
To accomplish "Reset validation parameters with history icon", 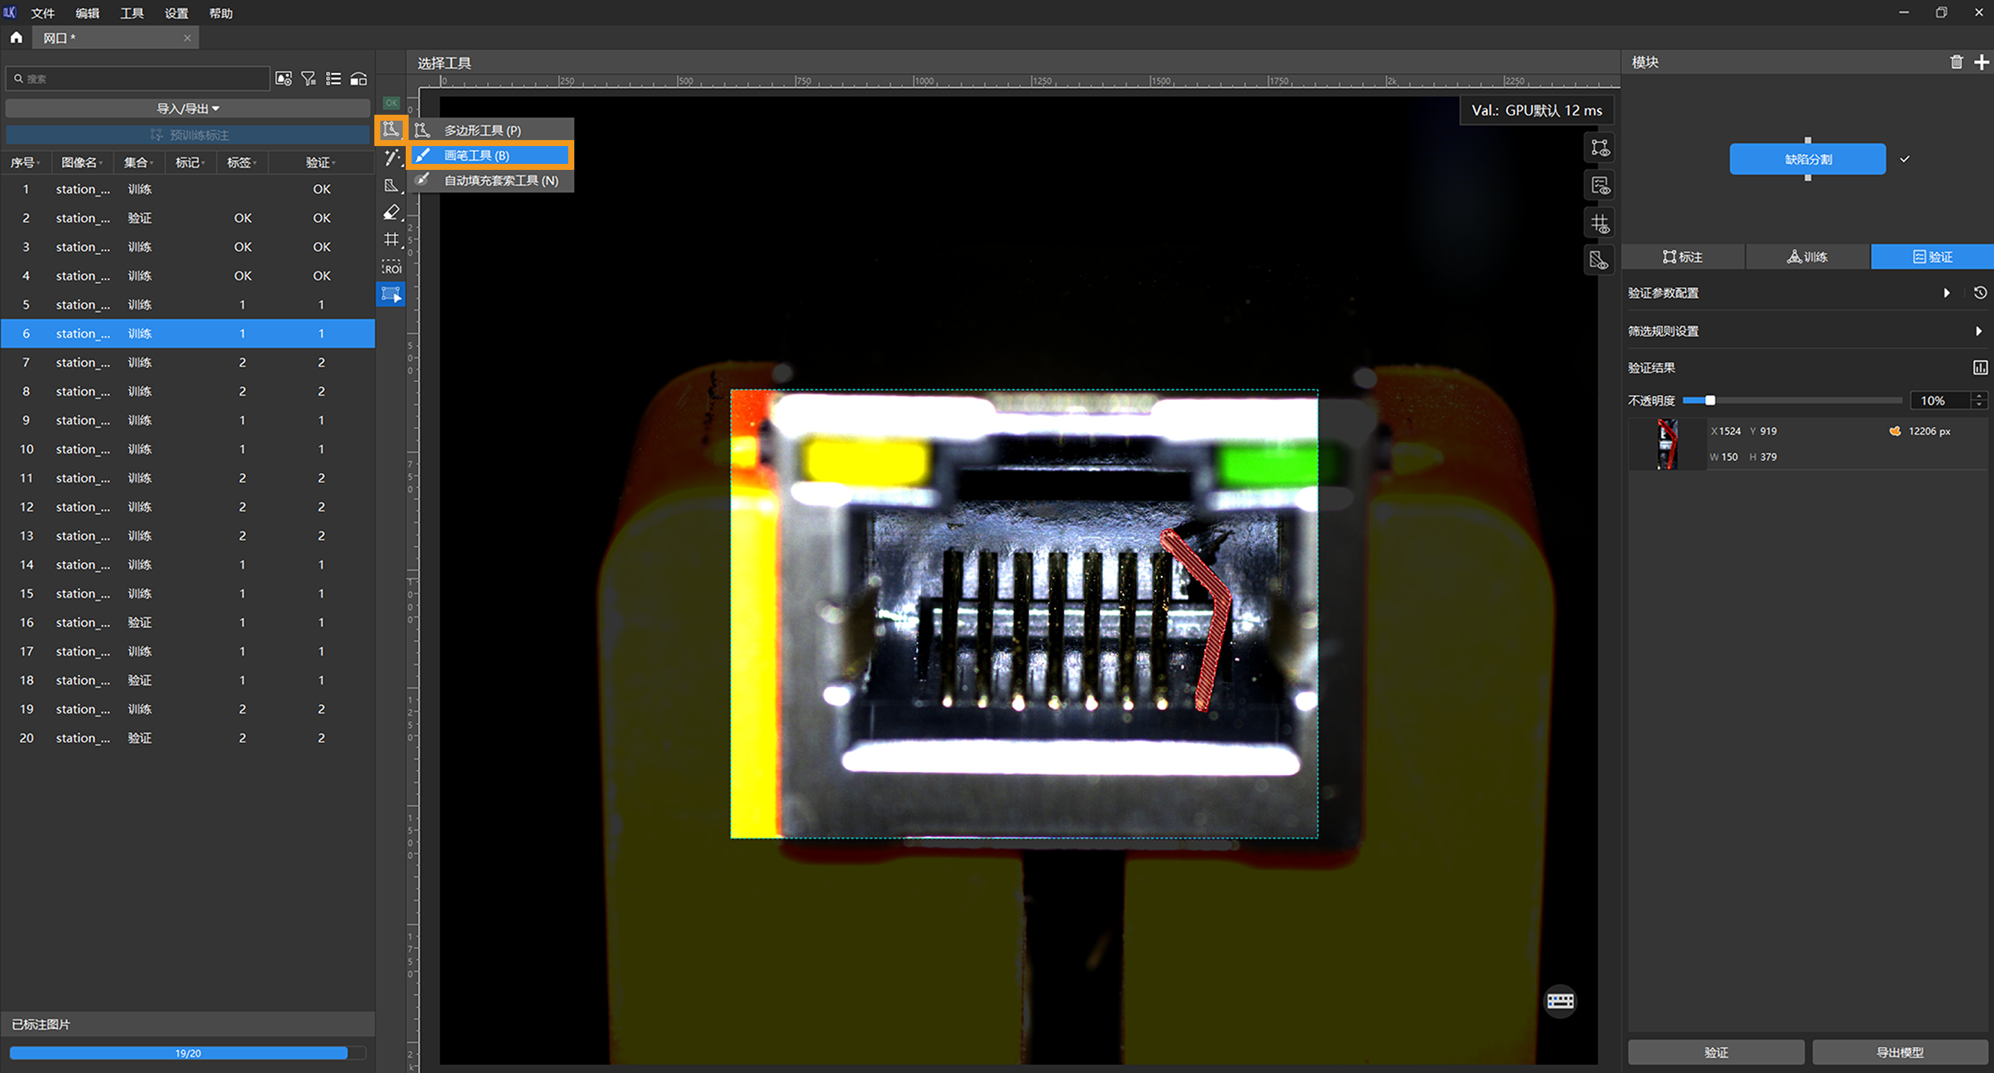I will [x=1979, y=292].
